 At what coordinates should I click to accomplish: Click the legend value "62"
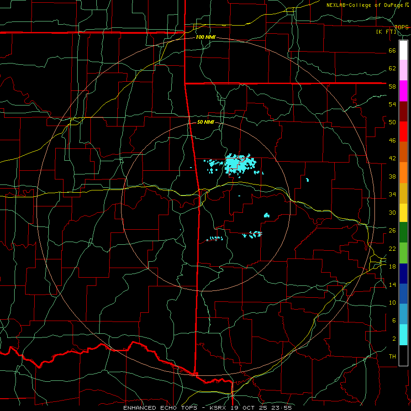pos(392,68)
